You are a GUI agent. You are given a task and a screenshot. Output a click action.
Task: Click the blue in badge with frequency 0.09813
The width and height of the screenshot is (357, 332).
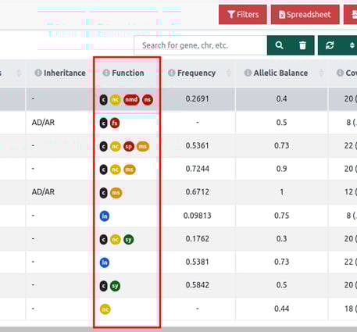105,216
